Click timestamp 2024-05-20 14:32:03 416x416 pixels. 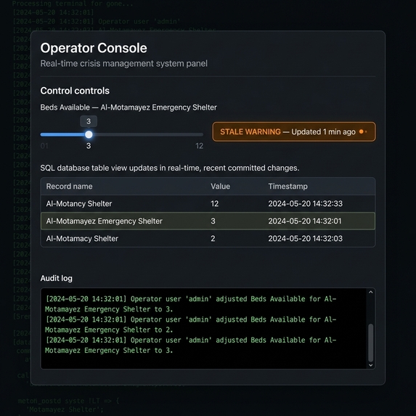pyautogui.click(x=306, y=239)
